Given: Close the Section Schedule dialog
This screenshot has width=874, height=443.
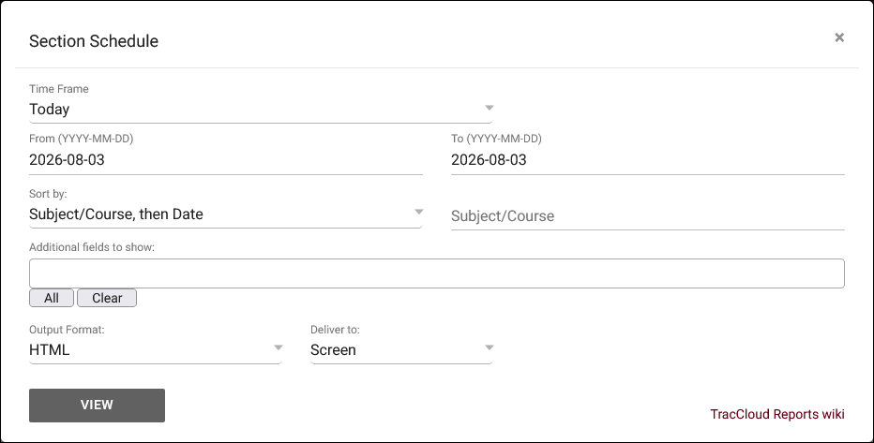Looking at the screenshot, I should coord(839,37).
